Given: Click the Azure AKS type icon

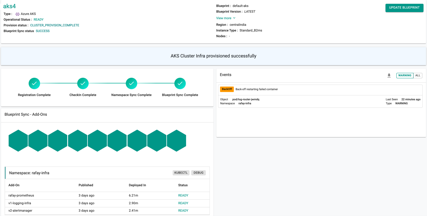Looking at the screenshot, I should (17, 14).
